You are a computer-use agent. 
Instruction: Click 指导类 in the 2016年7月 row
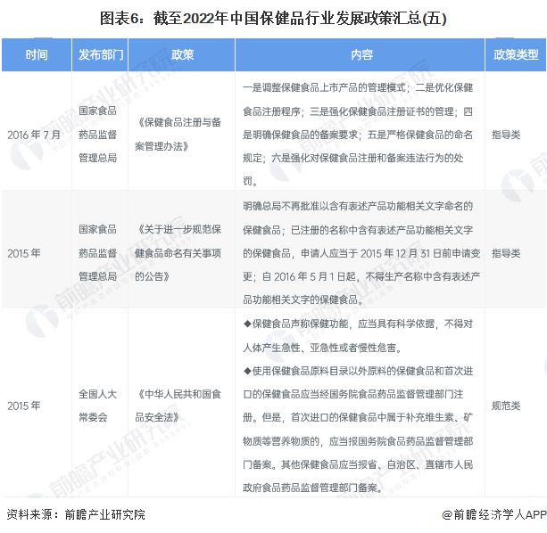coord(506,135)
